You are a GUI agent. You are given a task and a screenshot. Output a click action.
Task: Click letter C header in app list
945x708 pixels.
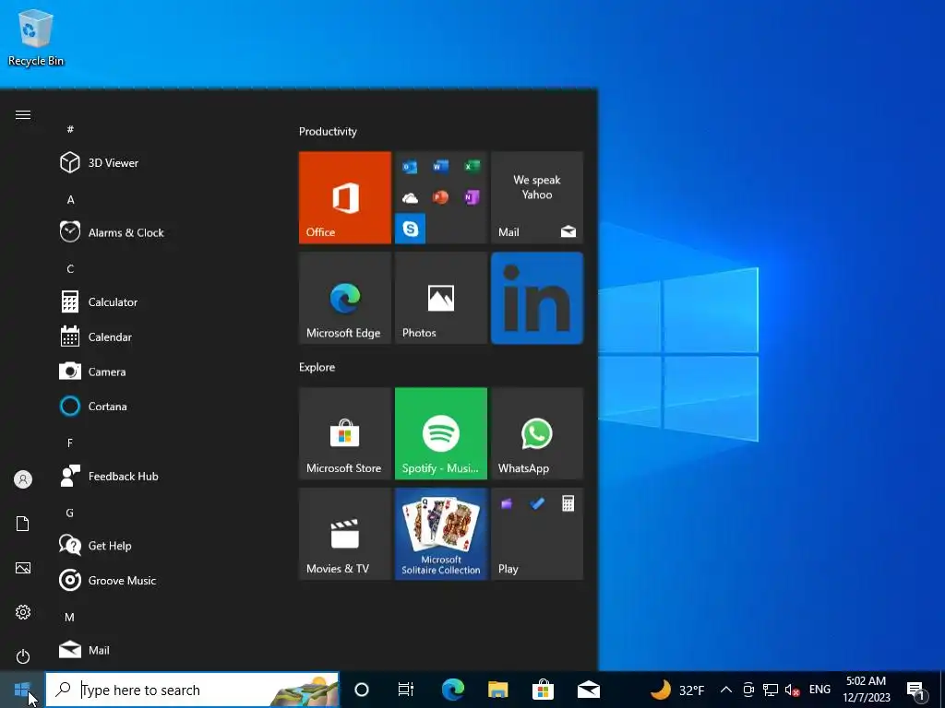[70, 269]
